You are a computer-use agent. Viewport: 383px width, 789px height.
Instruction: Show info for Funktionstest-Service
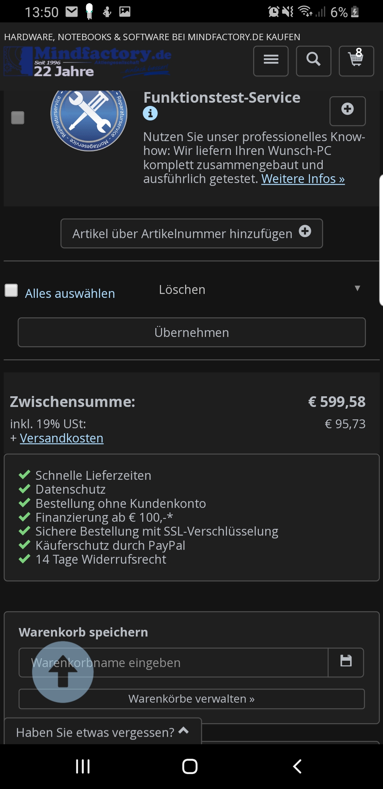[x=150, y=113]
